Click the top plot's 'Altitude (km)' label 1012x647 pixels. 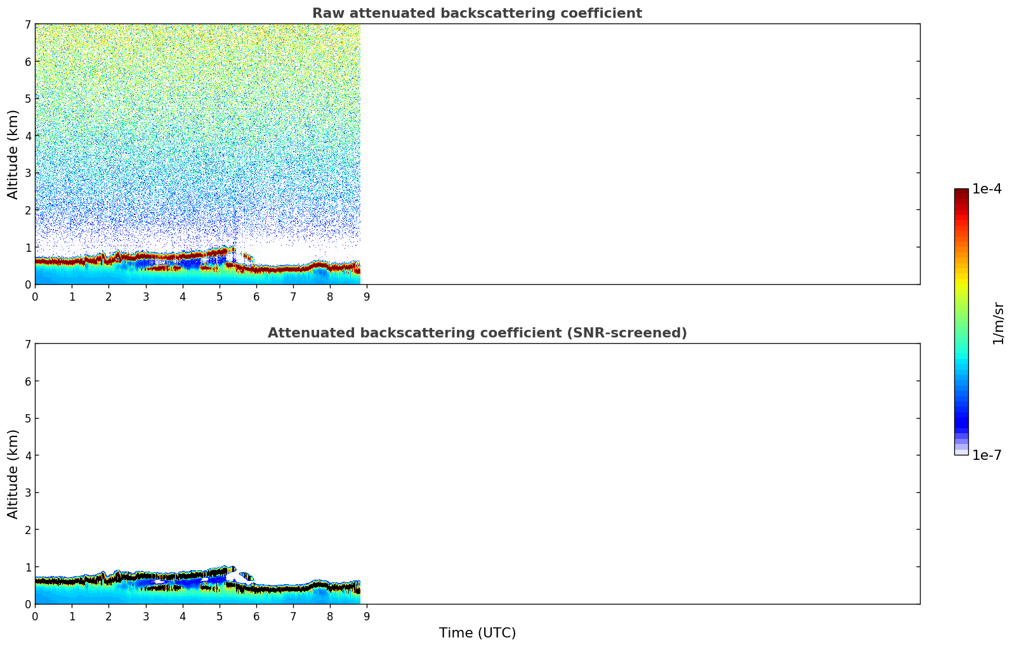pyautogui.click(x=13, y=154)
